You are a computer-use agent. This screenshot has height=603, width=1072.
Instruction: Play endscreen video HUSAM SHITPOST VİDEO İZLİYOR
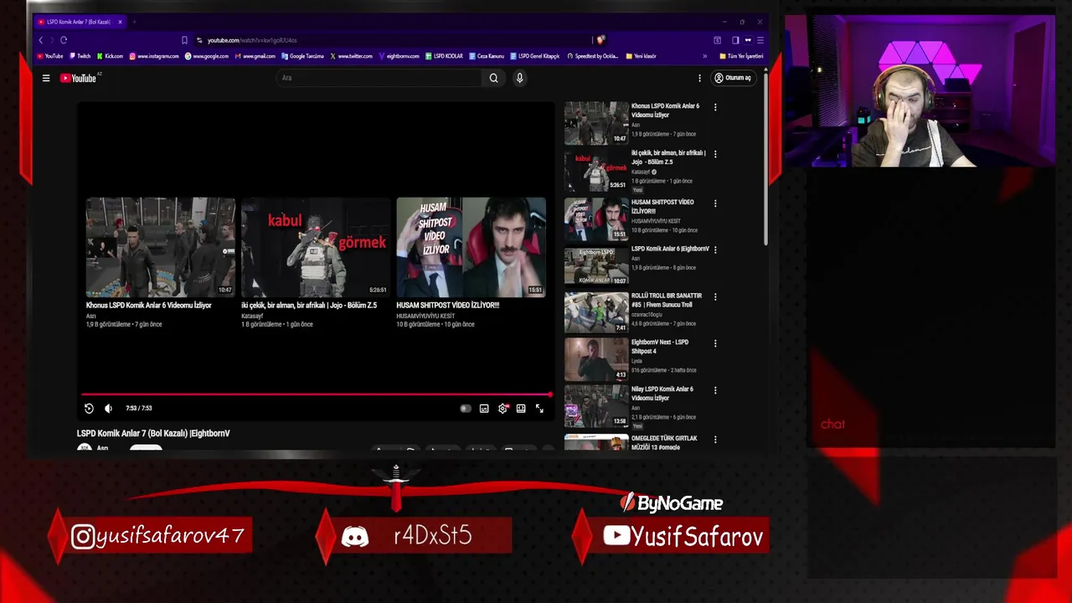[471, 247]
